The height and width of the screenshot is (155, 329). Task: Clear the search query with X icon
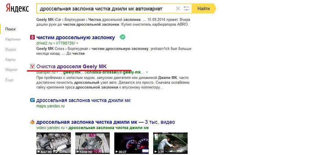click(x=178, y=9)
